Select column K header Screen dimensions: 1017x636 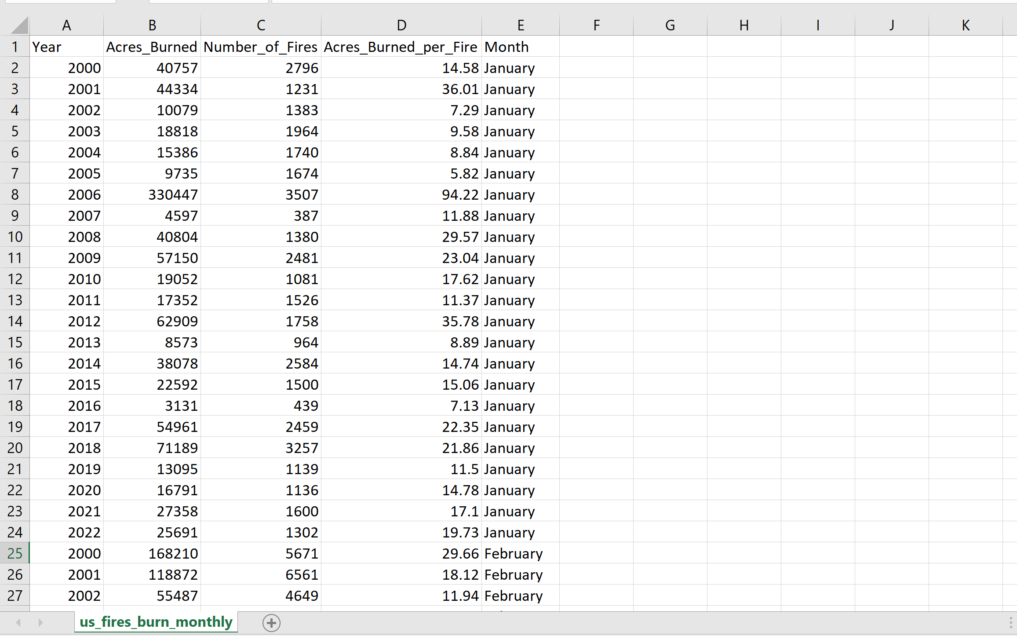[x=966, y=26]
